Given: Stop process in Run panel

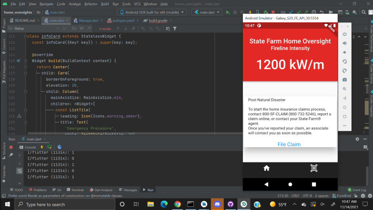Looking at the screenshot, I should click(x=11, y=147).
